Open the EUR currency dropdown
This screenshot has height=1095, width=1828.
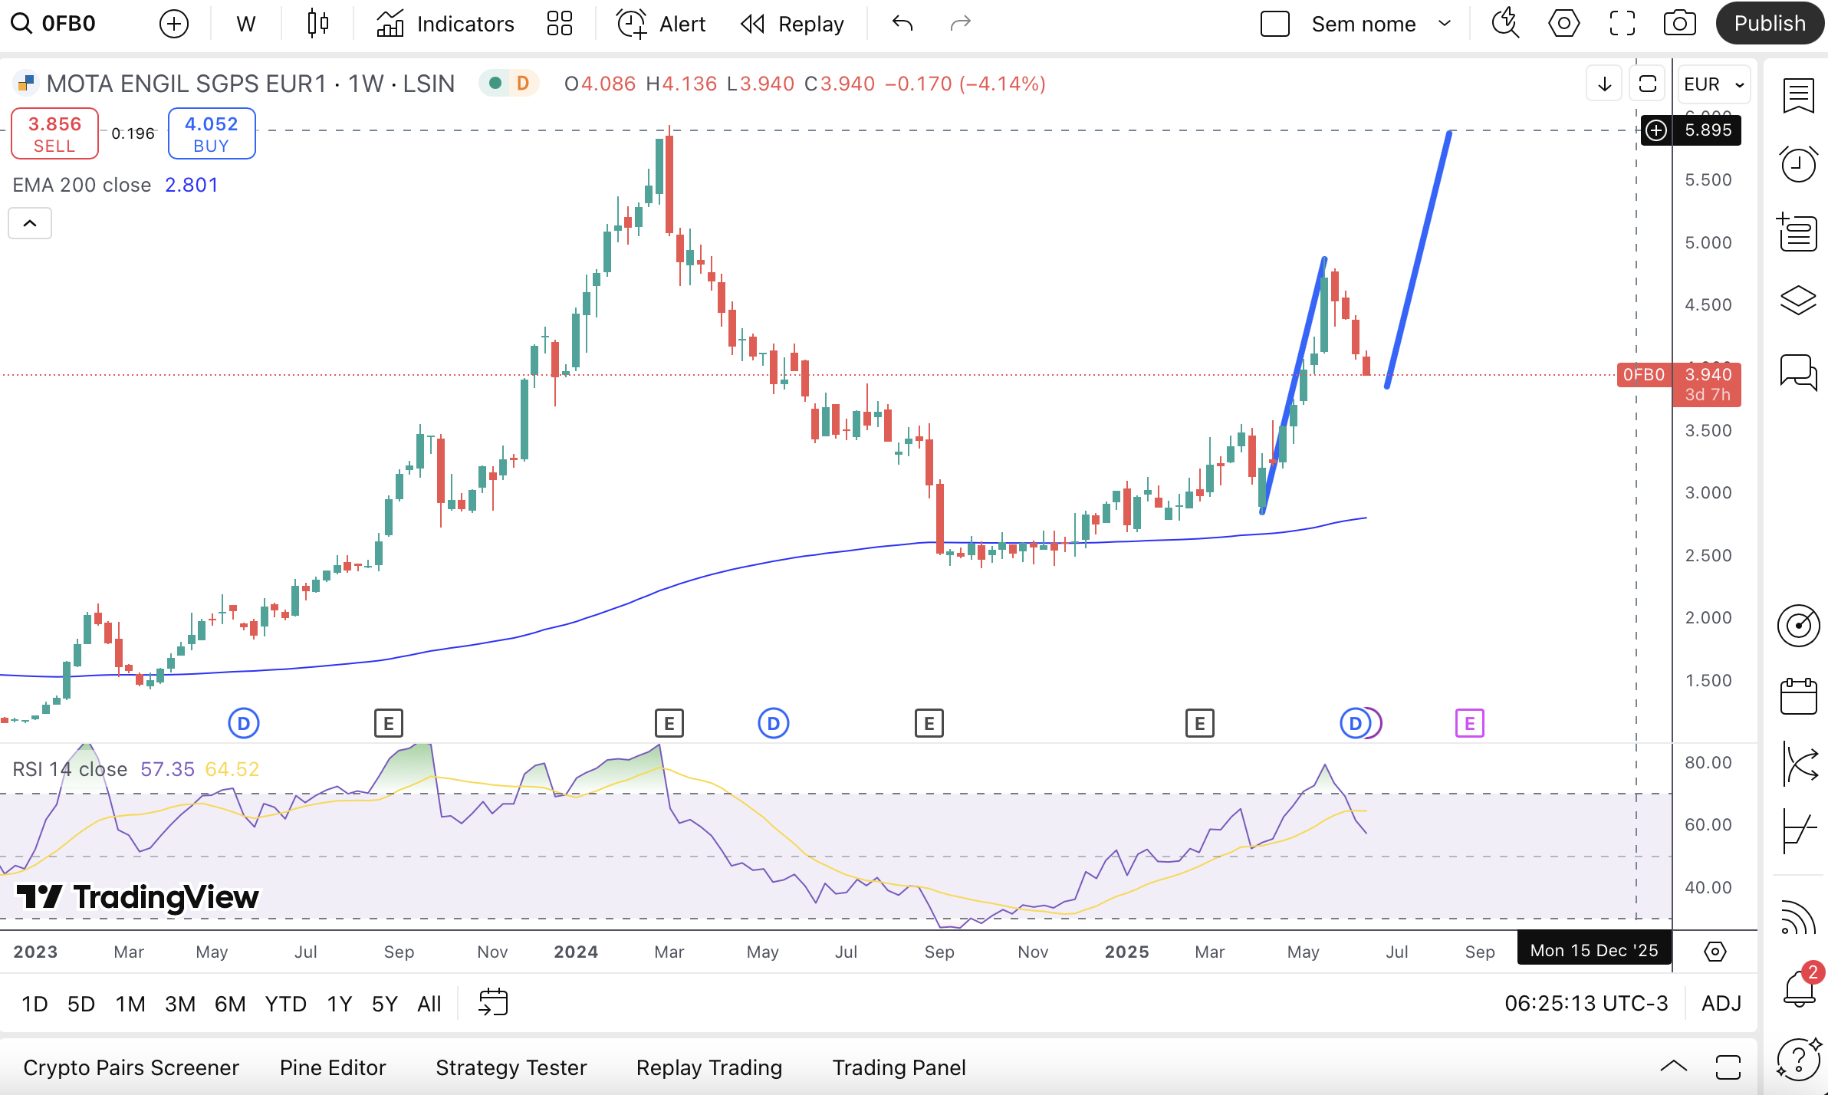pyautogui.click(x=1713, y=84)
